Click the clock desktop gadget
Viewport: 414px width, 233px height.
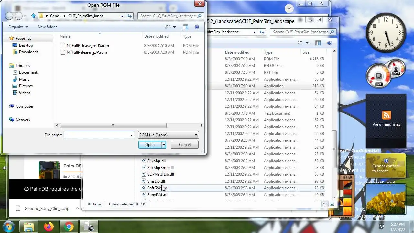pyautogui.click(x=386, y=33)
